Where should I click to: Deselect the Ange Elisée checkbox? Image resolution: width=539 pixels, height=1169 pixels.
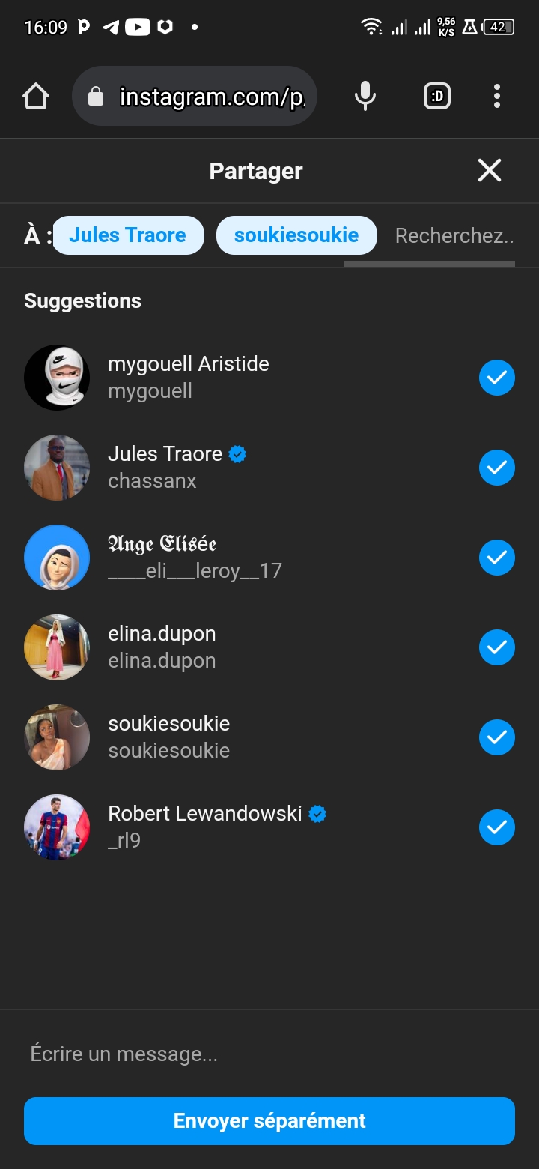(497, 558)
